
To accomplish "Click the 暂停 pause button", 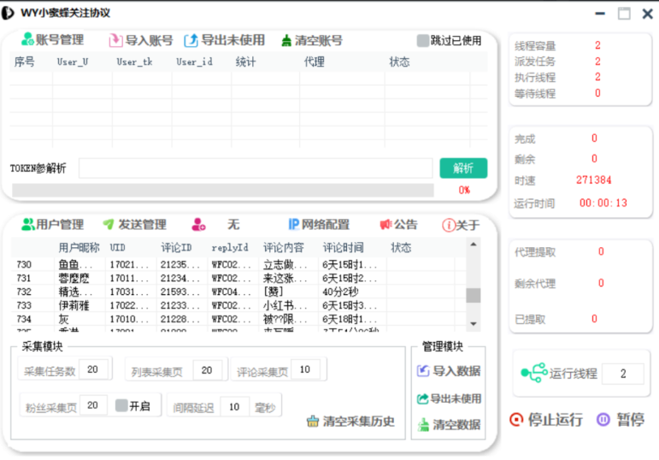I will pyautogui.click(x=621, y=420).
